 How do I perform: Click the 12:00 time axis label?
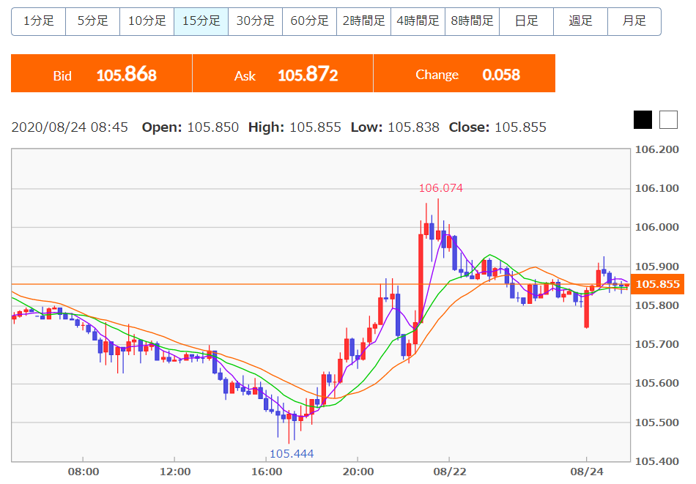(175, 472)
